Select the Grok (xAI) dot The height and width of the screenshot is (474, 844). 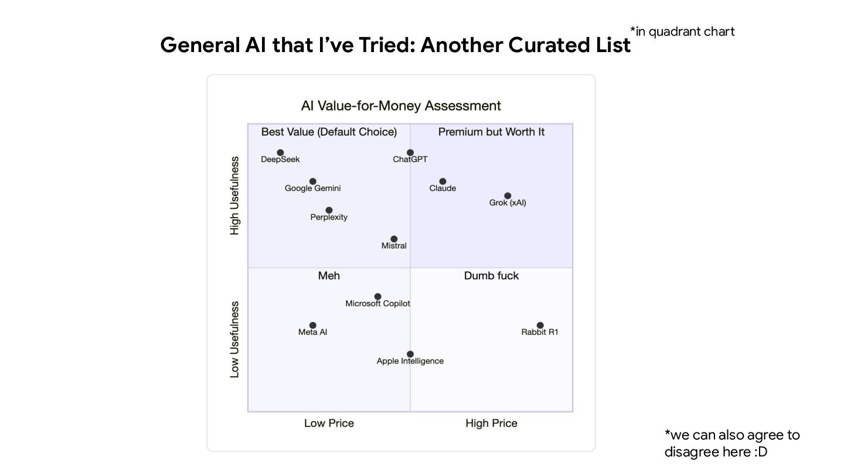click(508, 196)
